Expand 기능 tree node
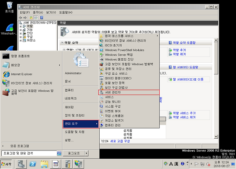The width and height of the screenshot is (236, 169). tap(21, 30)
